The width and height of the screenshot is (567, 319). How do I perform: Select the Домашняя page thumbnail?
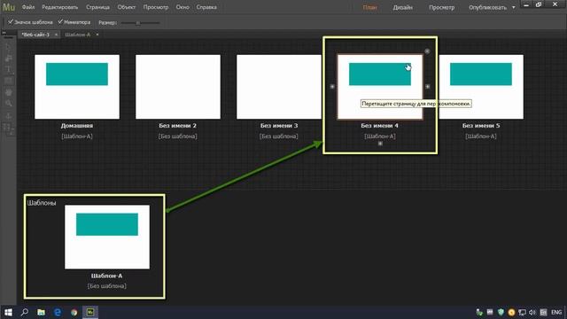click(77, 87)
